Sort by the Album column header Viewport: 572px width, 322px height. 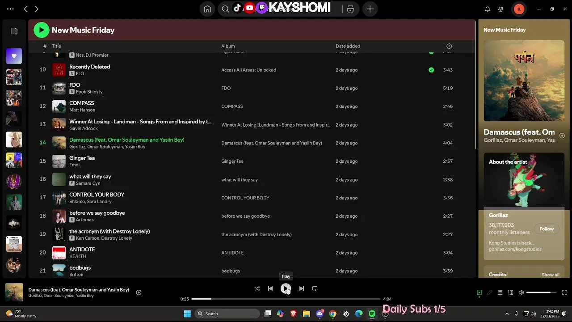[228, 46]
